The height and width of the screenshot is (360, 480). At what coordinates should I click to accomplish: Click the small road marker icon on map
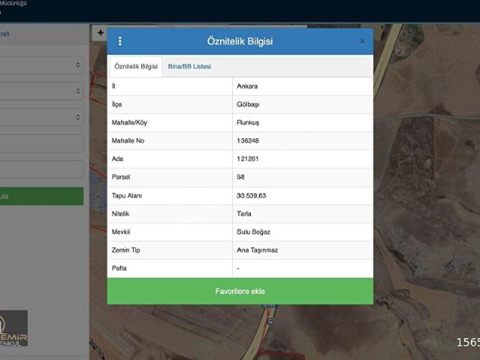pos(270,321)
